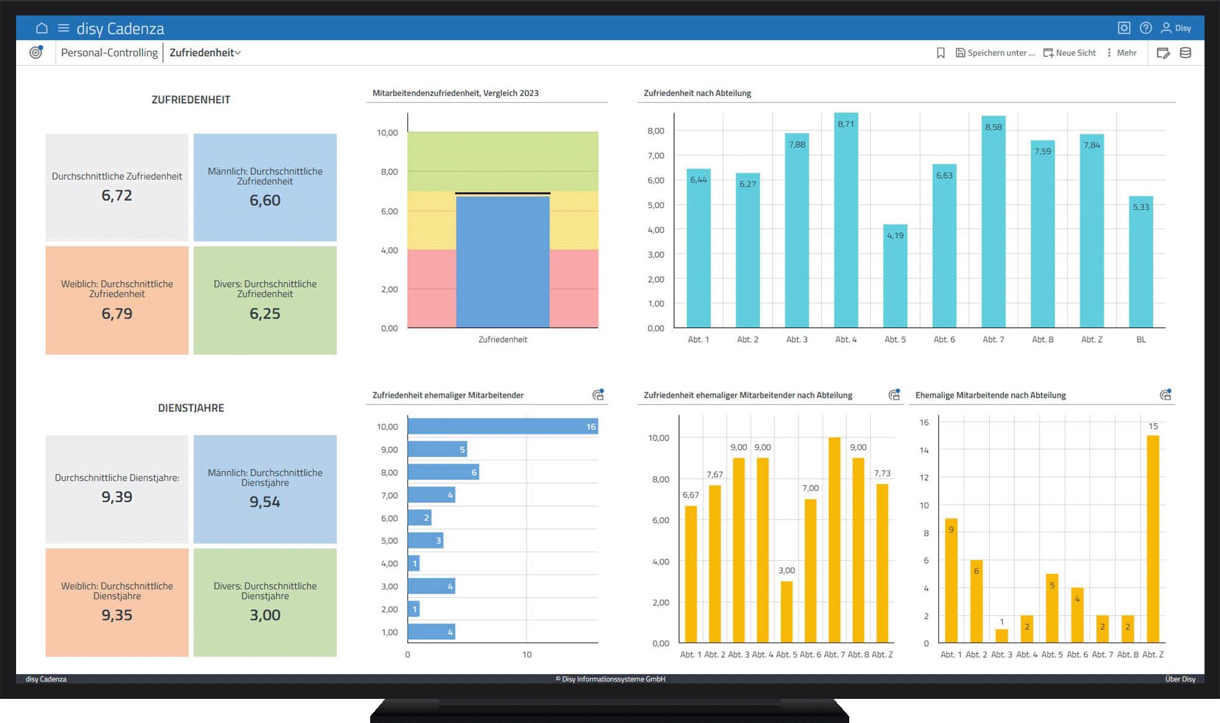The width and height of the screenshot is (1220, 723).
Task: Click the target icon beside Personal-Controlling
Action: 37,53
